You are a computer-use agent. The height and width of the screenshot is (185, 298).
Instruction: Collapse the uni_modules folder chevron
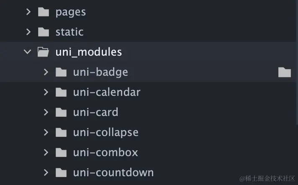(28, 52)
